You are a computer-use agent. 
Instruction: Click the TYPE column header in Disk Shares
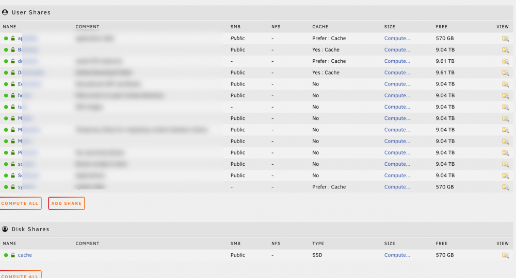pos(318,243)
